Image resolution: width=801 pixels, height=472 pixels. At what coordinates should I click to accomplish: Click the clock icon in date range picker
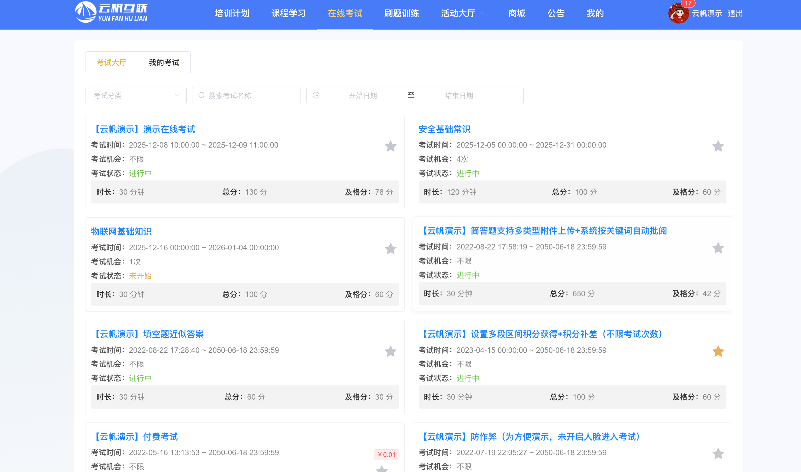[316, 95]
